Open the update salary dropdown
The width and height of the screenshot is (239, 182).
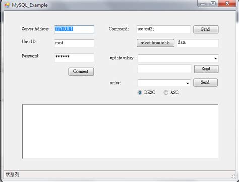[215, 58]
